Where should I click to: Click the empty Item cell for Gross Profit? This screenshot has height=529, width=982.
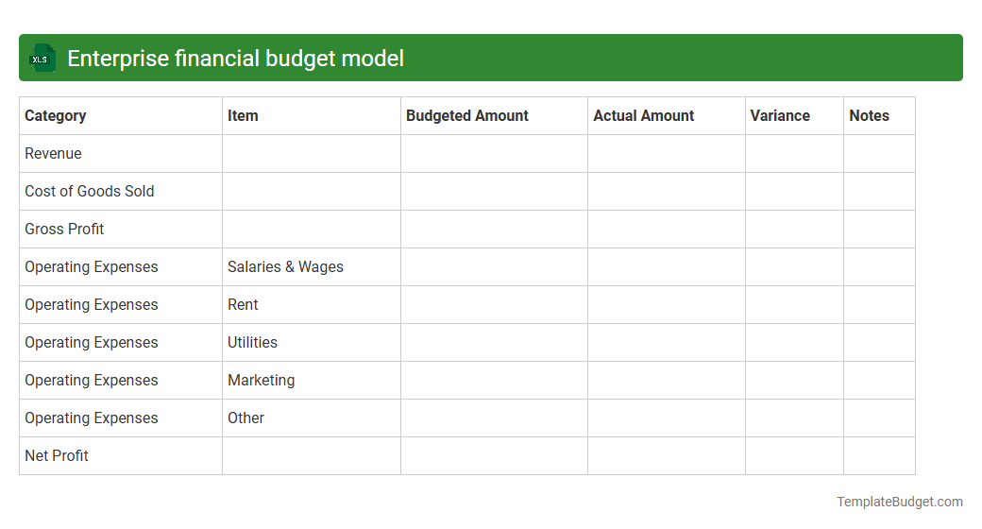(x=312, y=229)
